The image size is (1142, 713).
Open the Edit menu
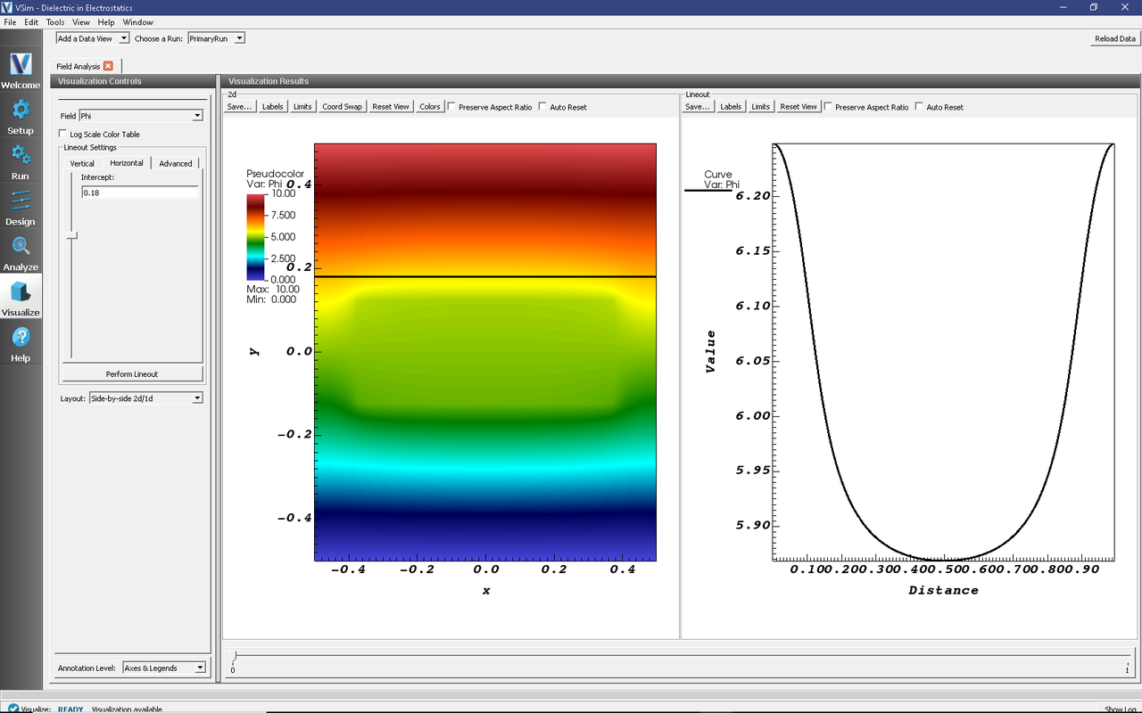pos(31,22)
